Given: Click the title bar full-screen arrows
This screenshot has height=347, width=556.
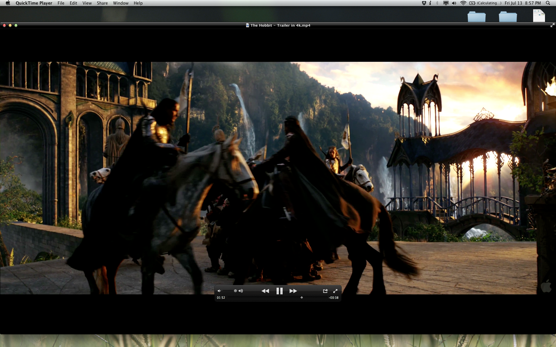Looking at the screenshot, I should [x=552, y=25].
